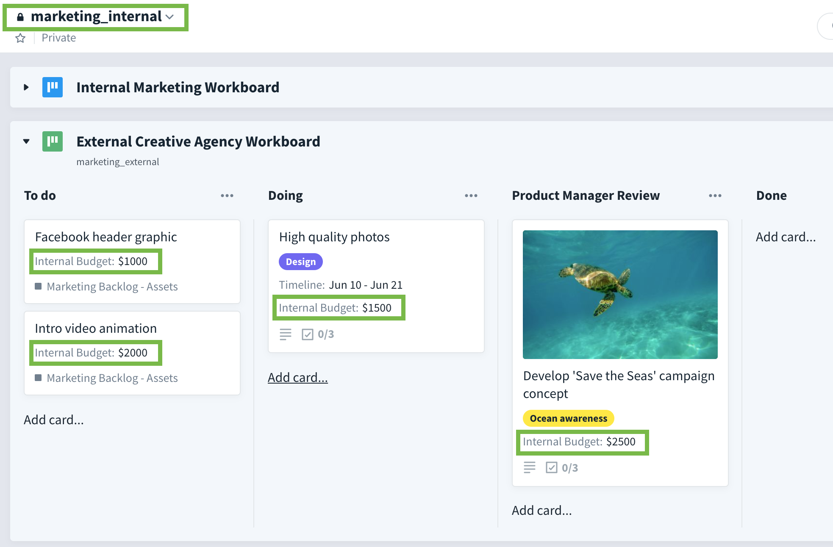Open the marketing_internal dropdown
Screen dimensions: 833x547
click(x=170, y=17)
